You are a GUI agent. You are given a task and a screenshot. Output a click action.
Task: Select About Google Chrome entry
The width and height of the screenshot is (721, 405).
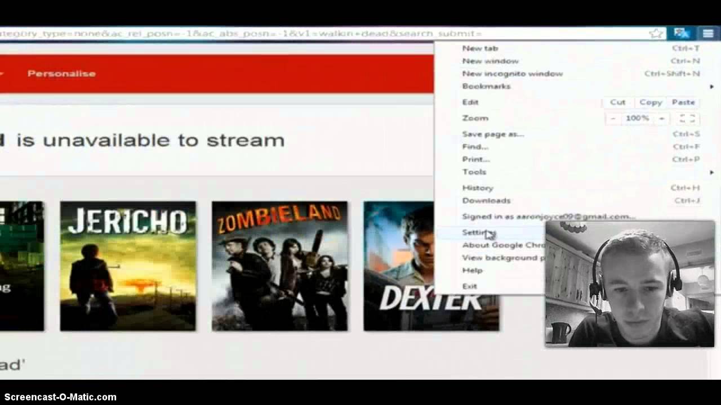pyautogui.click(x=490, y=245)
